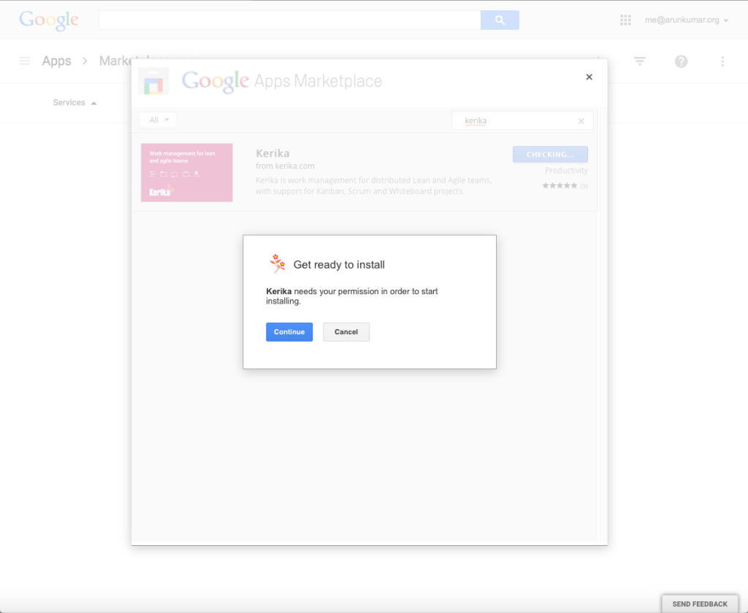The width and height of the screenshot is (748, 613).
Task: Open the Google apps grid launcher
Action: pyautogui.click(x=625, y=20)
